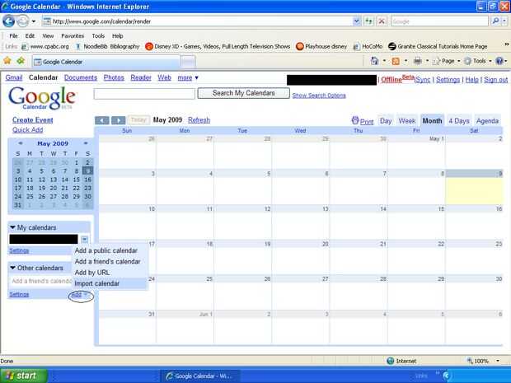This screenshot has height=383, width=511.
Task: Click the RSS feeds toolbar icon
Action: pos(396,61)
